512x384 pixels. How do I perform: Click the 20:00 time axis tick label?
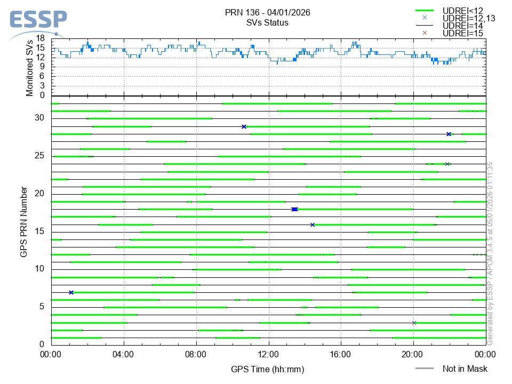pyautogui.click(x=413, y=354)
